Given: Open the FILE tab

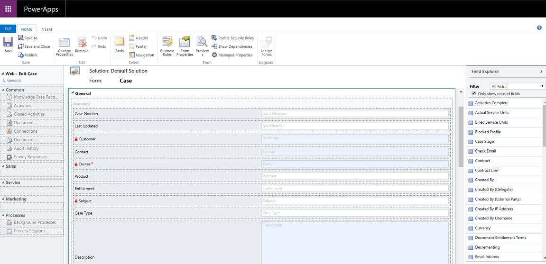Looking at the screenshot, I should [8, 29].
